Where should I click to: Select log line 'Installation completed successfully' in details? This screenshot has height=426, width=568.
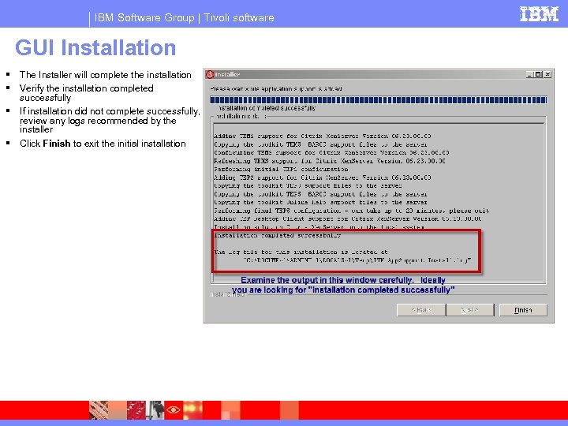[278, 235]
